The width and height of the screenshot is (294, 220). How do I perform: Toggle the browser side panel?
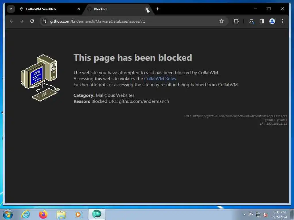point(262,21)
